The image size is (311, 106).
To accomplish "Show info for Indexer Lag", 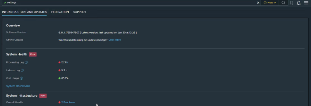I will pyautogui.click(x=22, y=70).
